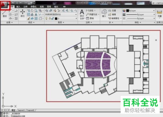Open the ByLayer linetype dropdown
The image size is (163, 117).
[x=141, y=19]
